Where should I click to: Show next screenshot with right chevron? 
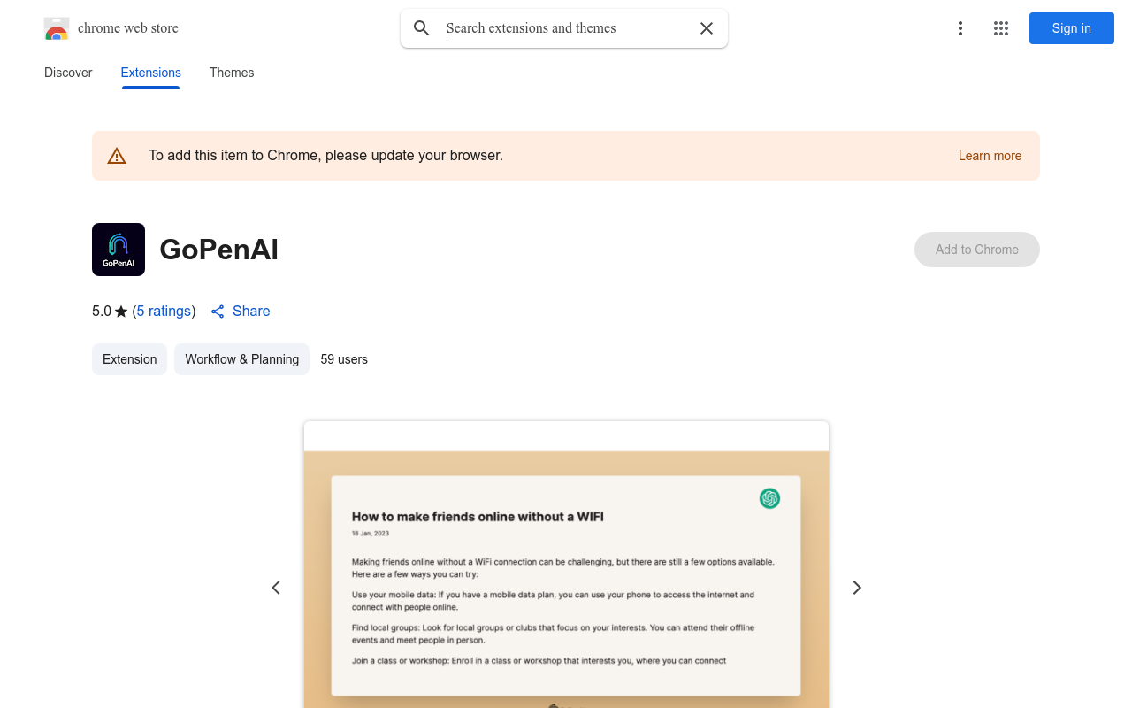(x=856, y=588)
